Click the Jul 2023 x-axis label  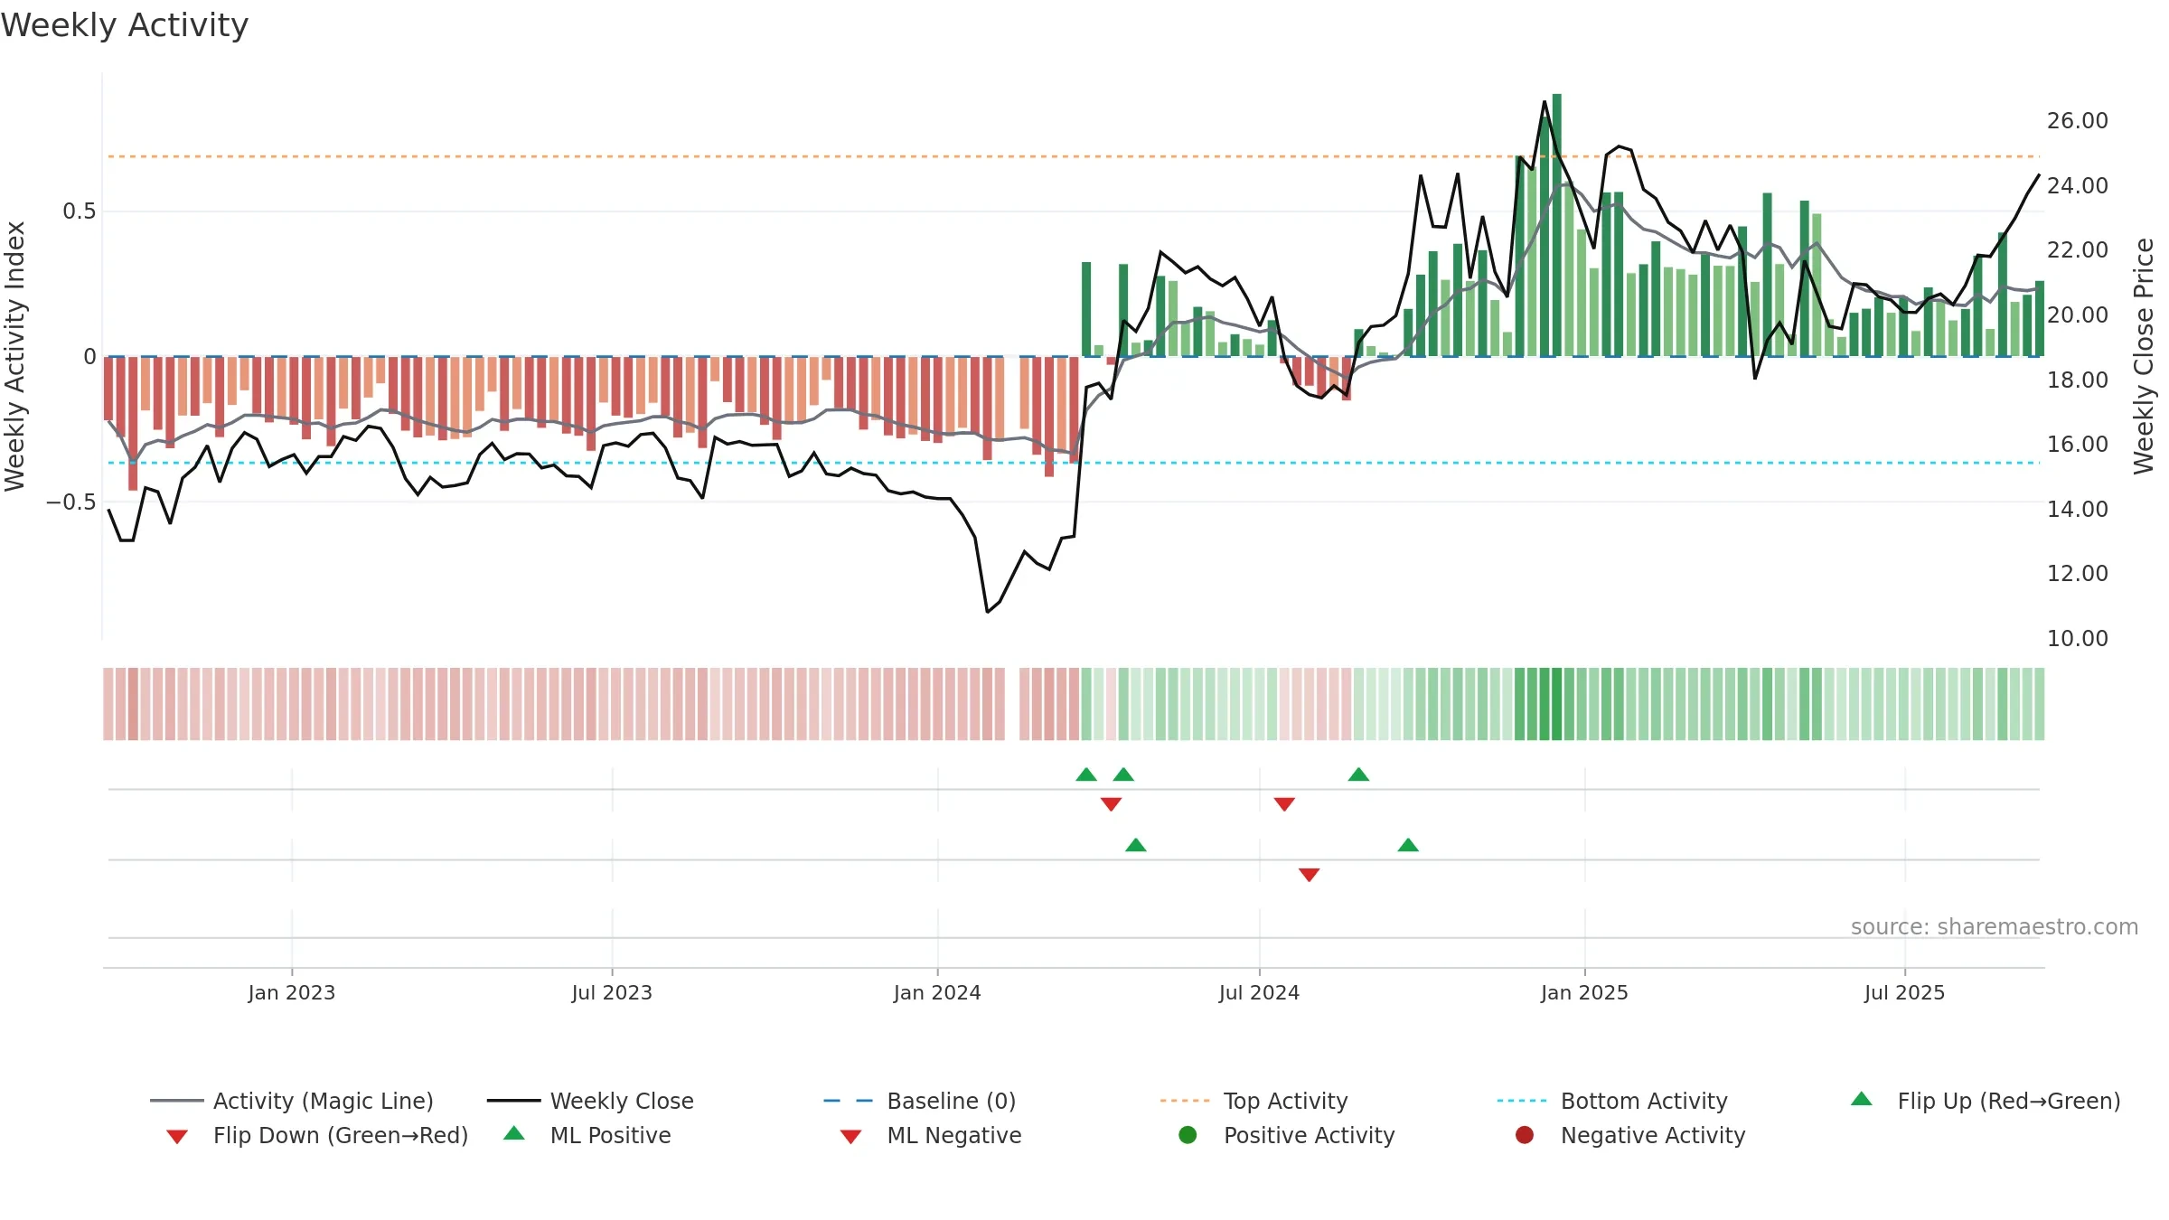[x=612, y=992]
